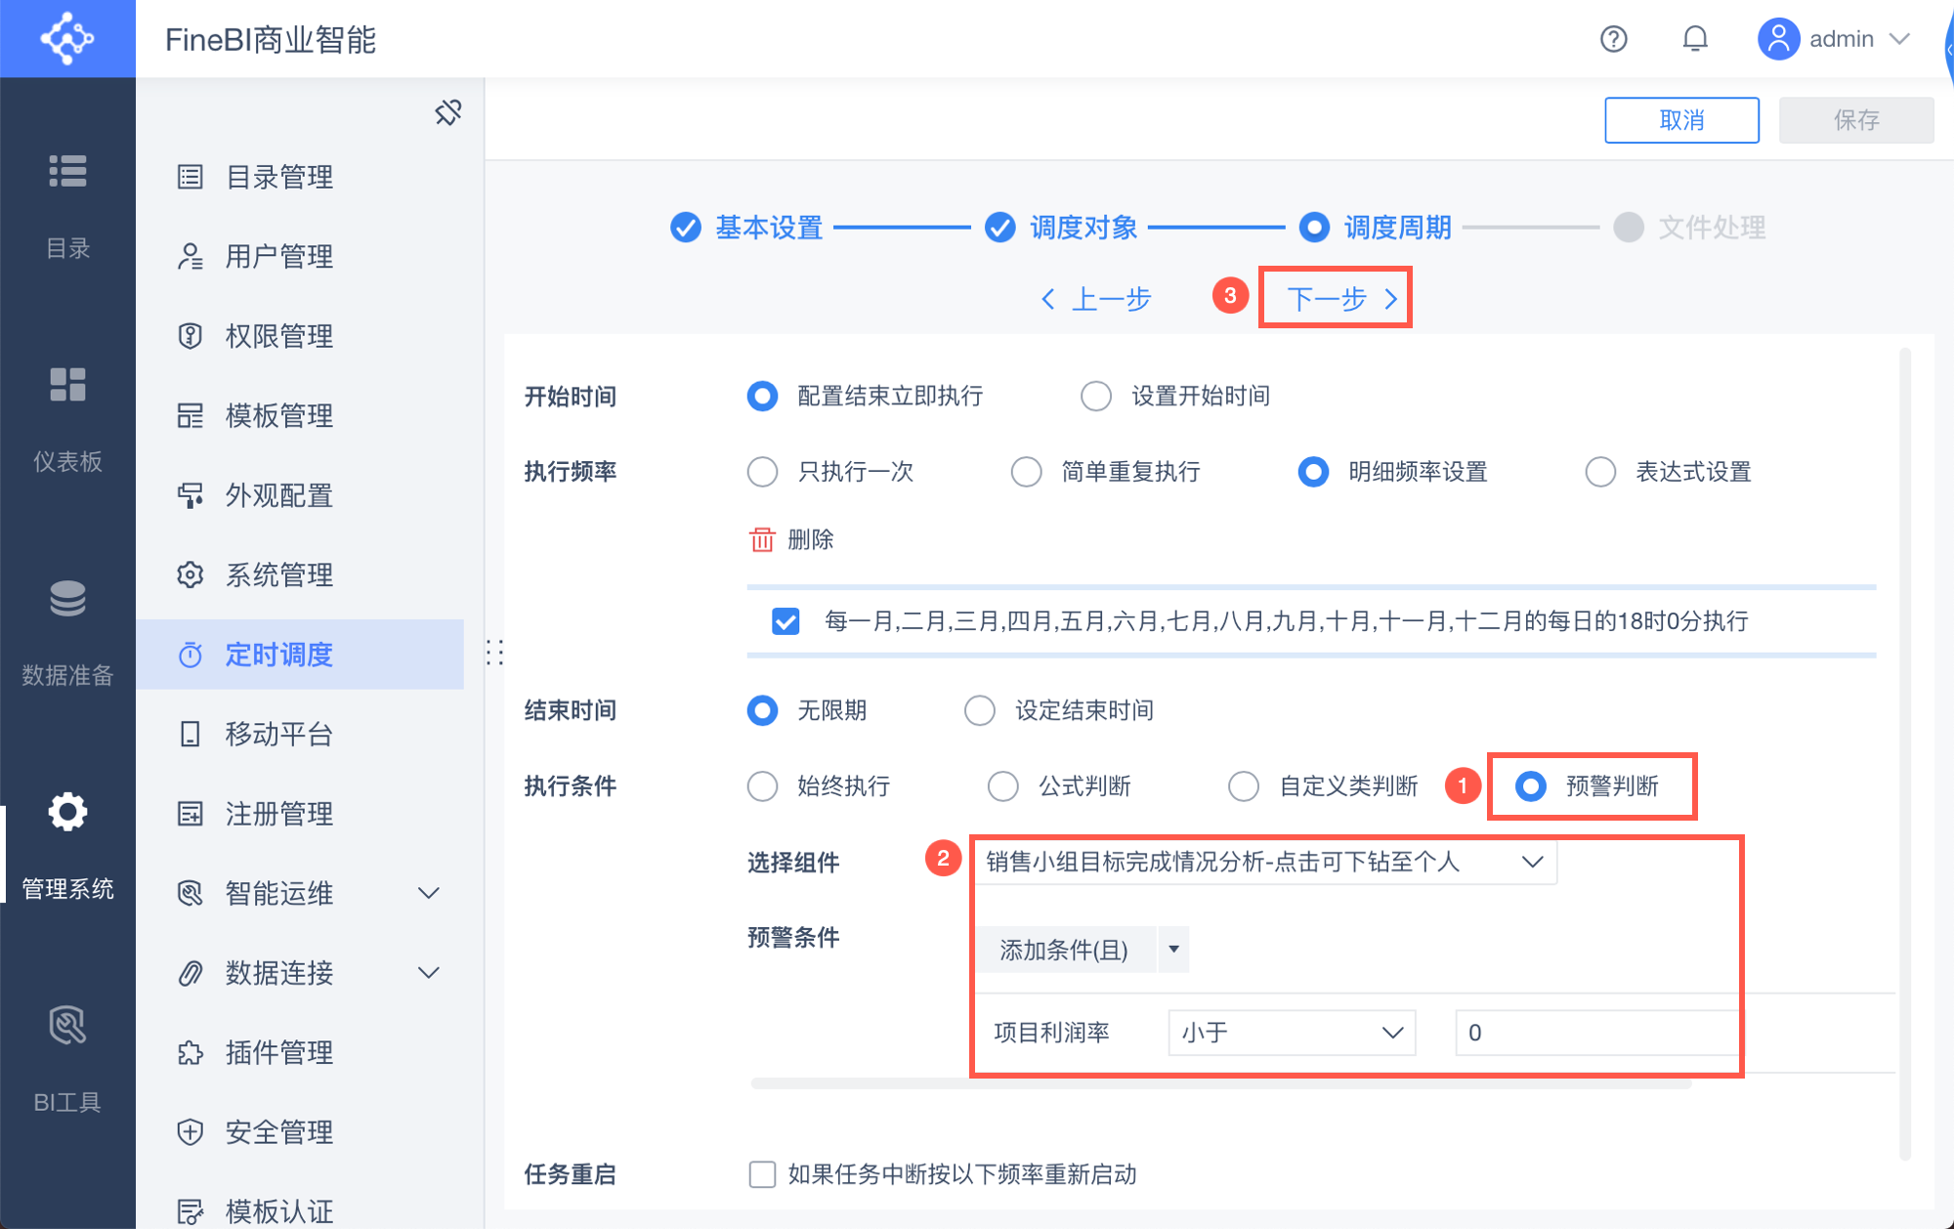Click the red trash delete icon
This screenshot has height=1229, width=1954.
pos(761,539)
